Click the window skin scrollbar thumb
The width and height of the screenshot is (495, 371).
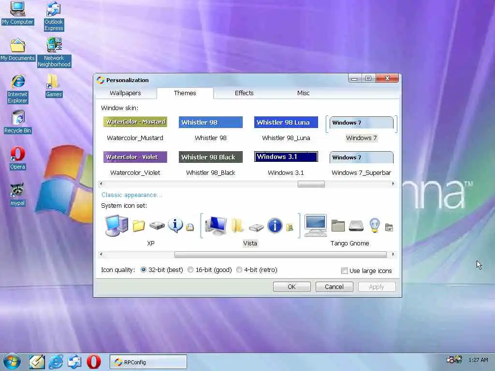[x=311, y=184]
